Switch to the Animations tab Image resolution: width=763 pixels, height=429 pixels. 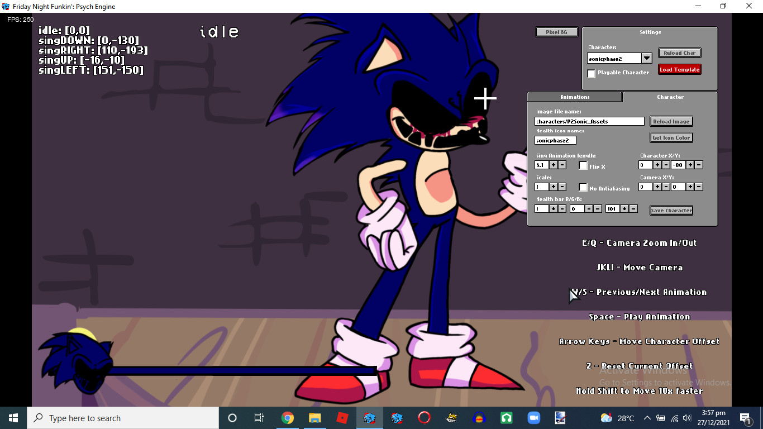click(x=575, y=97)
